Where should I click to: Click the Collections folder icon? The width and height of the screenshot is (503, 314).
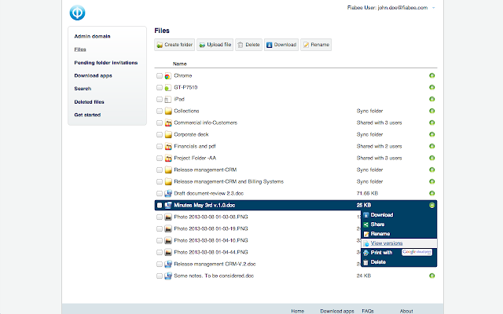[x=168, y=111]
